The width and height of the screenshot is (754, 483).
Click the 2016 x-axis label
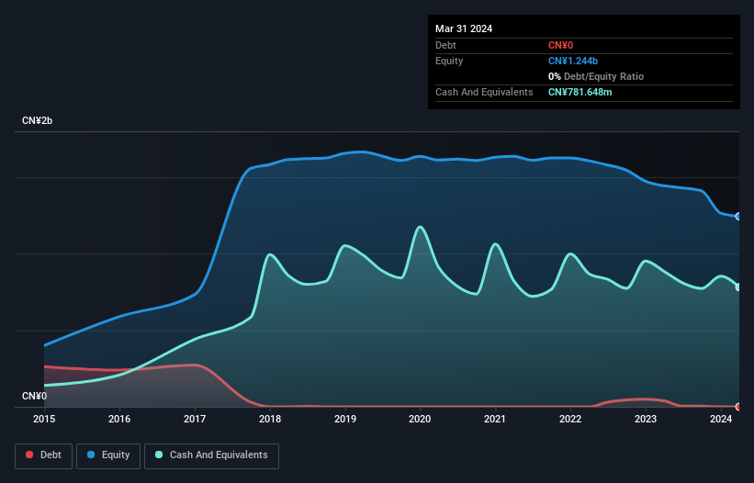pos(119,419)
